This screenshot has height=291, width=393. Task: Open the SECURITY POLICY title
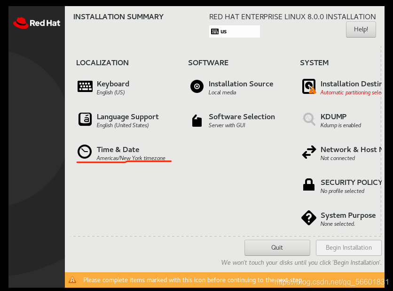(x=351, y=183)
